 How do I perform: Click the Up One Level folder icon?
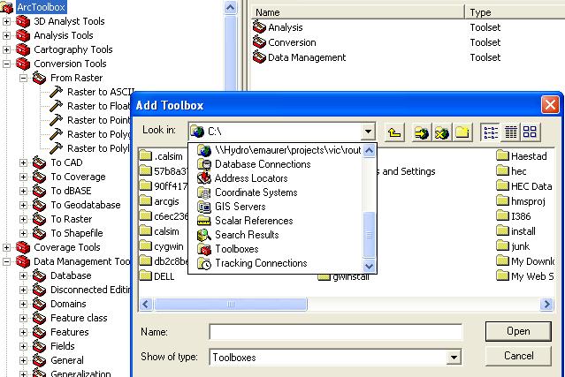(x=394, y=132)
